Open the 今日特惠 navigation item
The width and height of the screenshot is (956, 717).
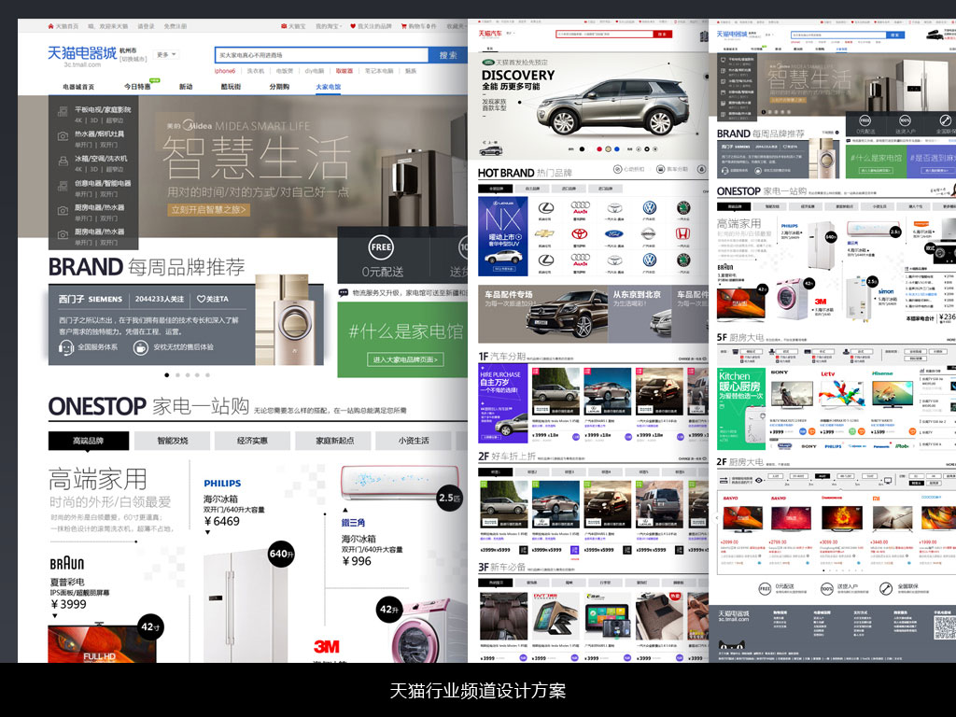(137, 87)
